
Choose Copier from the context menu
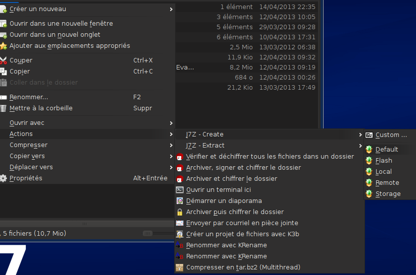87,72
